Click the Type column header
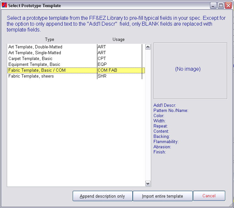The image size is (234, 208). click(50, 39)
